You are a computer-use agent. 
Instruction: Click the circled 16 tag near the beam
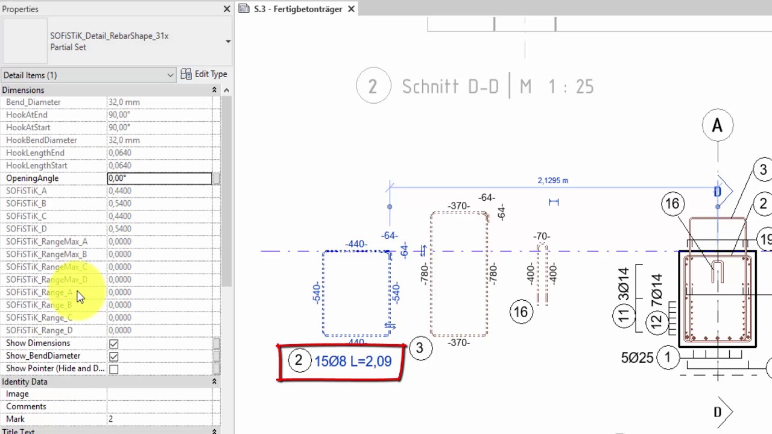672,204
